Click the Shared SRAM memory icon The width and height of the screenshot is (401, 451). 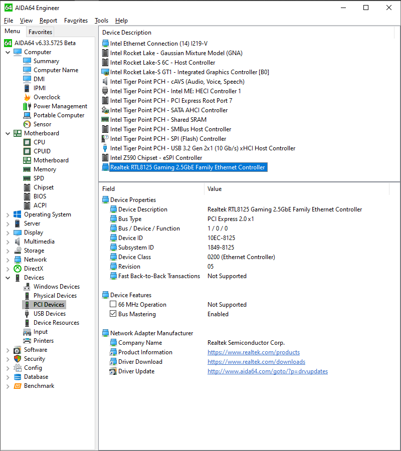(105, 119)
